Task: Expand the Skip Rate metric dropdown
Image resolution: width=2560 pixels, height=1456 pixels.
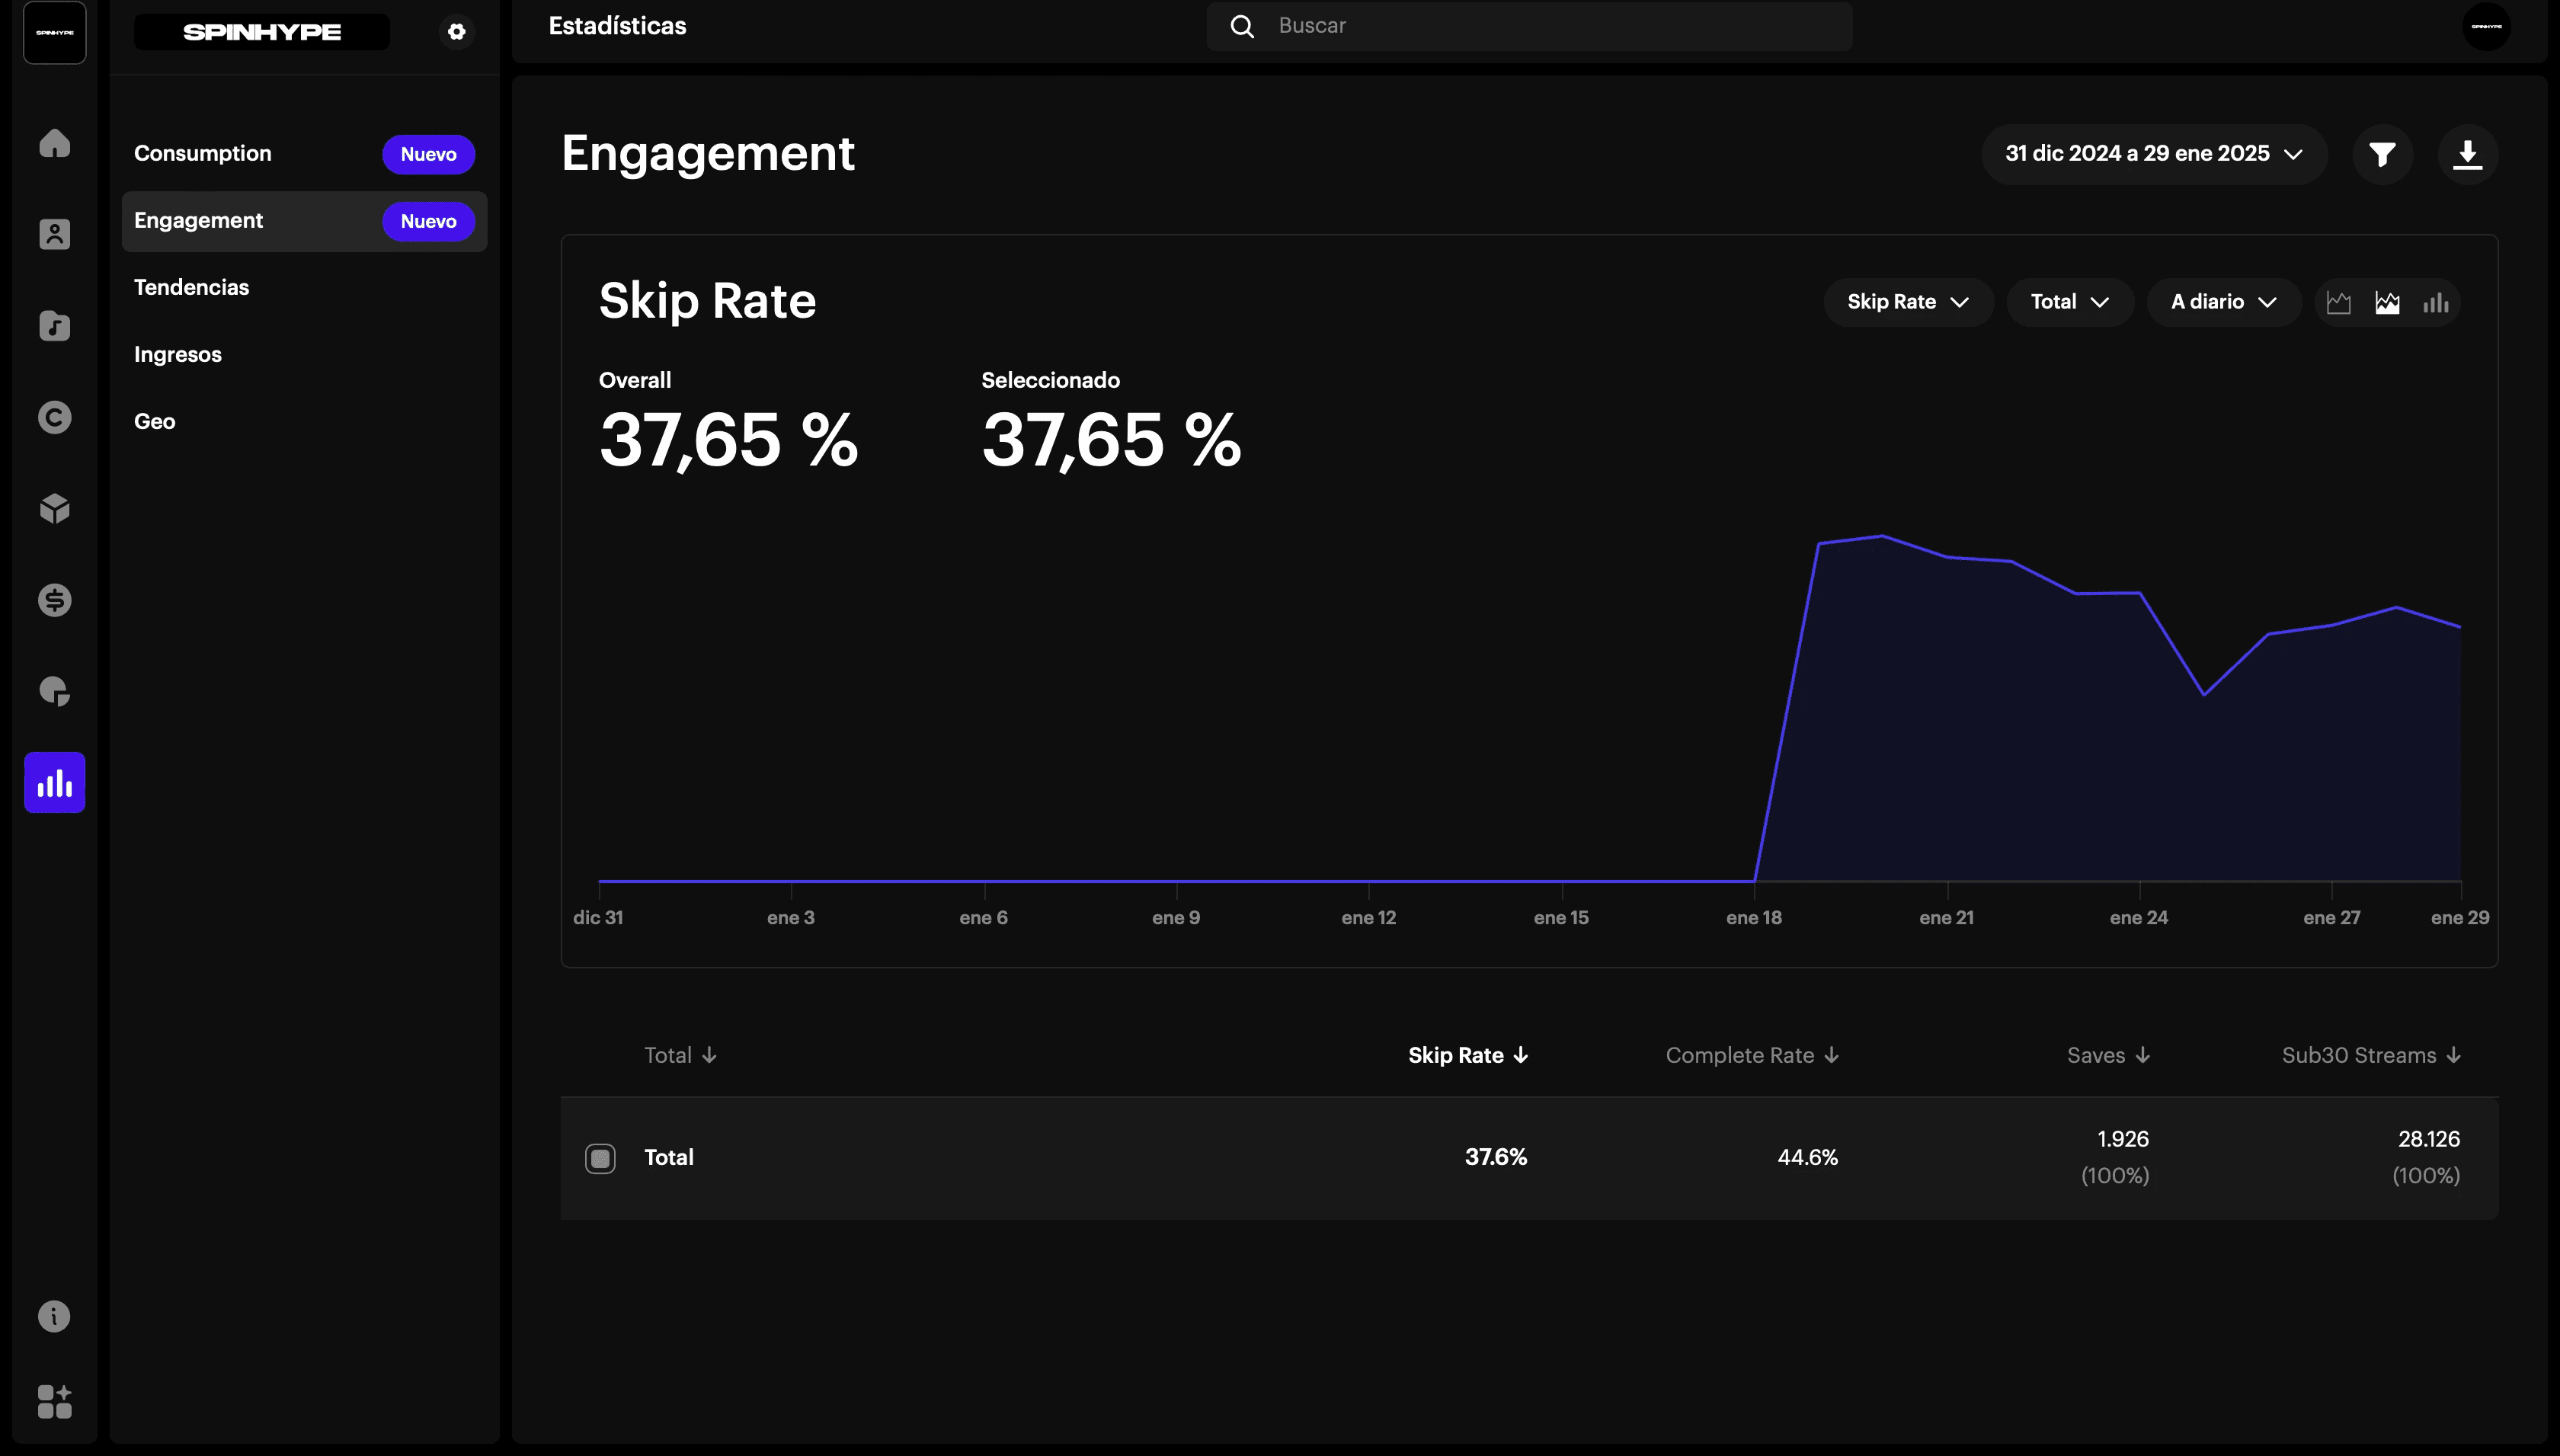Action: pyautogui.click(x=1907, y=302)
